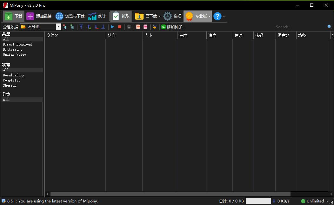Click the latest version status message
334x205 pixels.
click(x=53, y=201)
